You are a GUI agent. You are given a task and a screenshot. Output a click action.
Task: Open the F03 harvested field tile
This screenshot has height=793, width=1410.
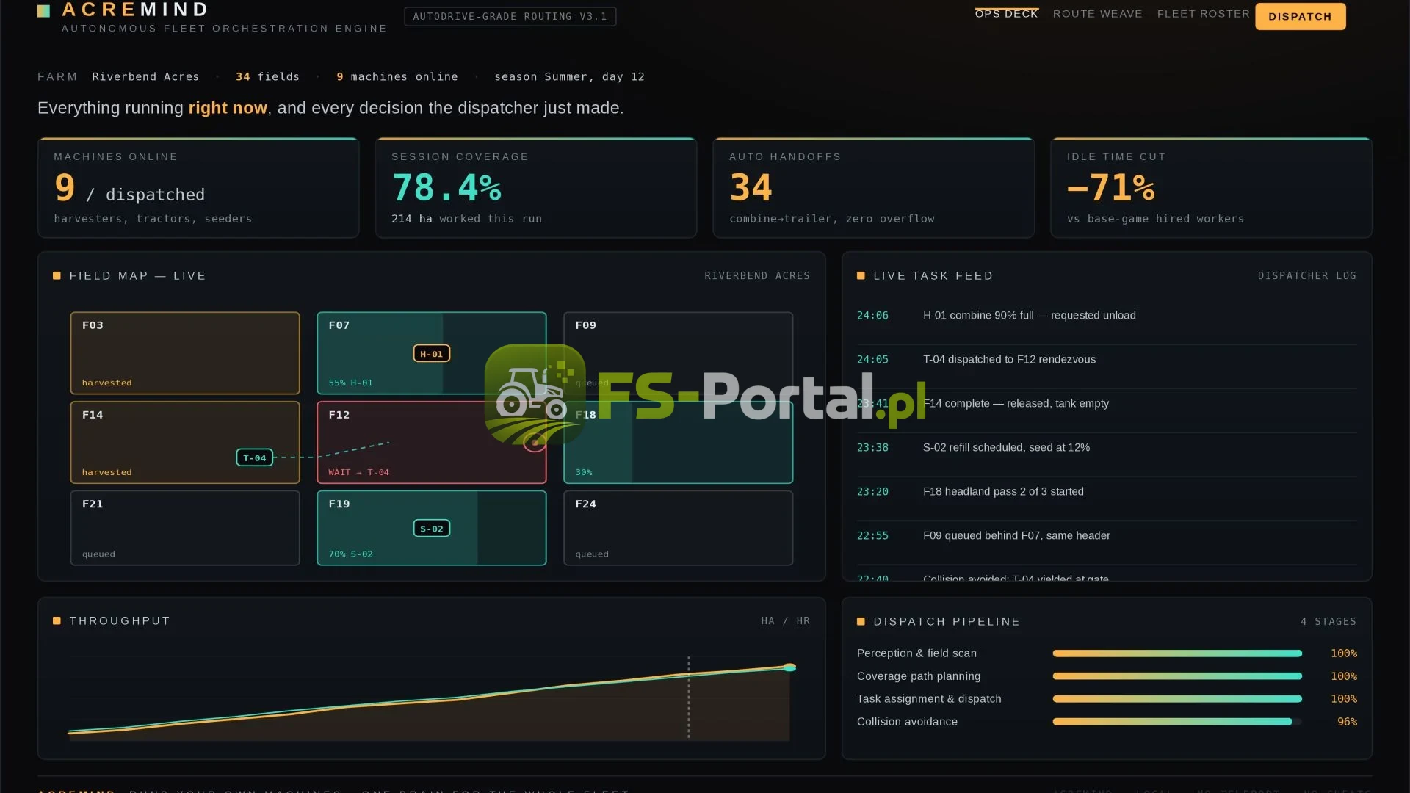coord(185,353)
